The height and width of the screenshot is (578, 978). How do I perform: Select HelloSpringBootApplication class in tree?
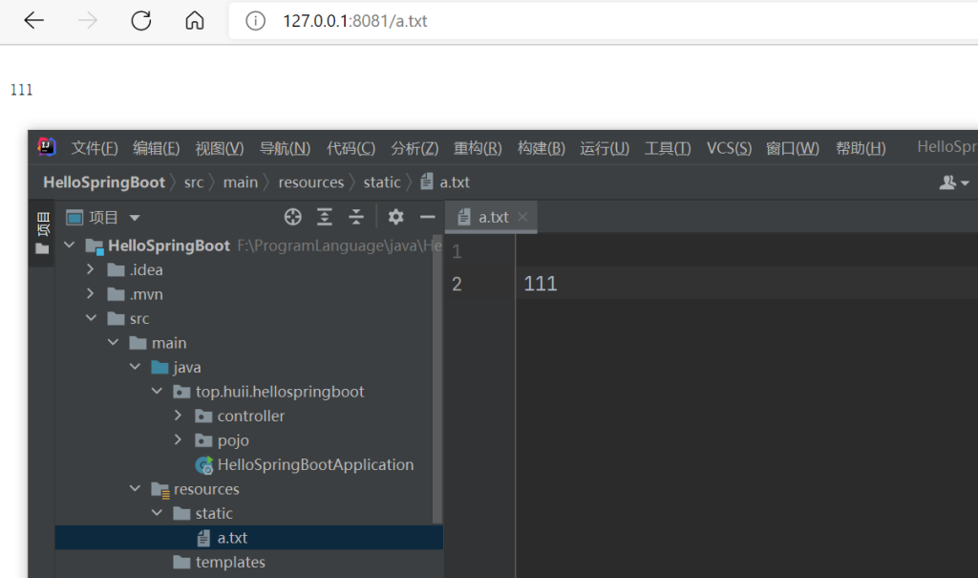315,465
